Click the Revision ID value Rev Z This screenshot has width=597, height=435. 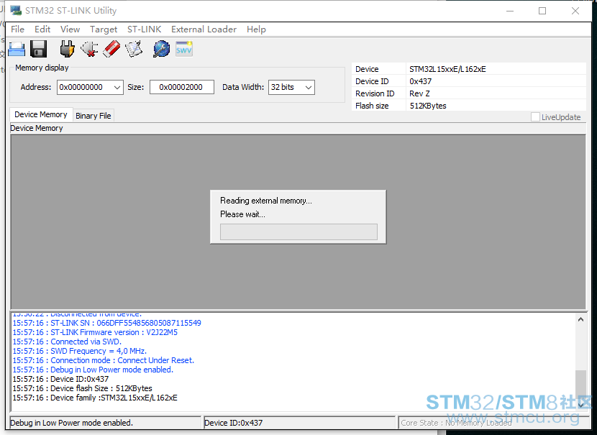pos(419,93)
